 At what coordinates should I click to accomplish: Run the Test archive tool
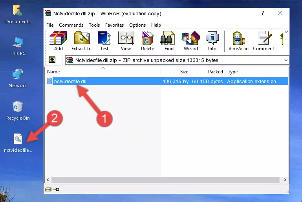104,41
